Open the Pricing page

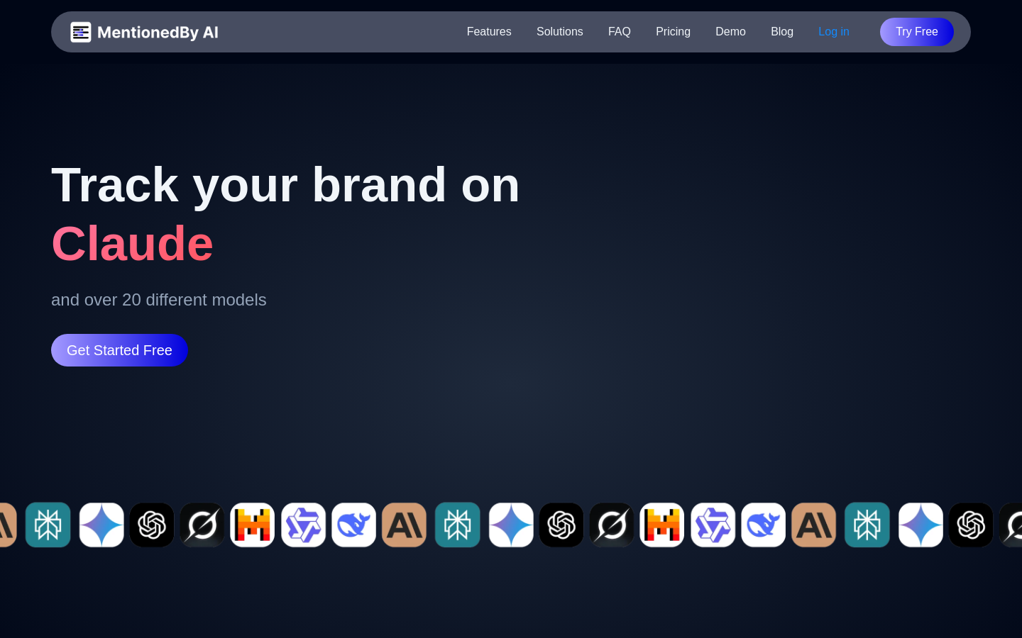673,32
